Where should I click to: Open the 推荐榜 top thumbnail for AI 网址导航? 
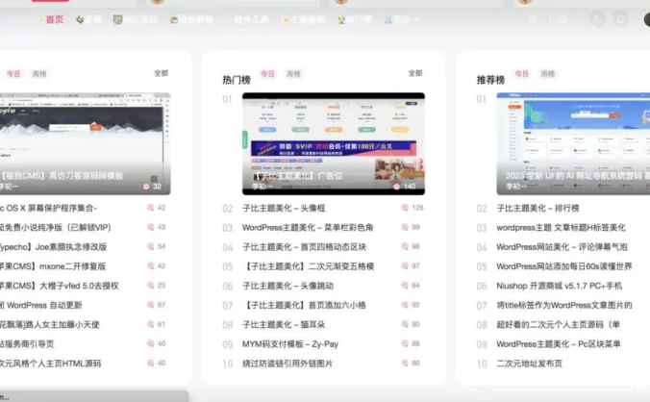pyautogui.click(x=573, y=143)
